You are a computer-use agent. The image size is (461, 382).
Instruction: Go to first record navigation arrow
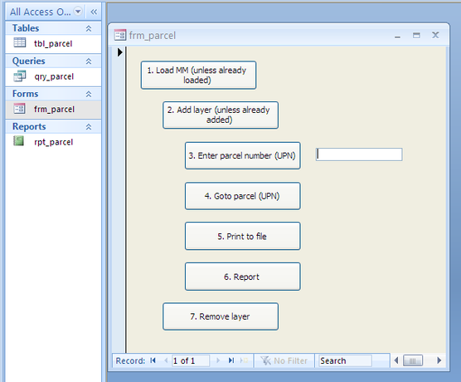(153, 360)
